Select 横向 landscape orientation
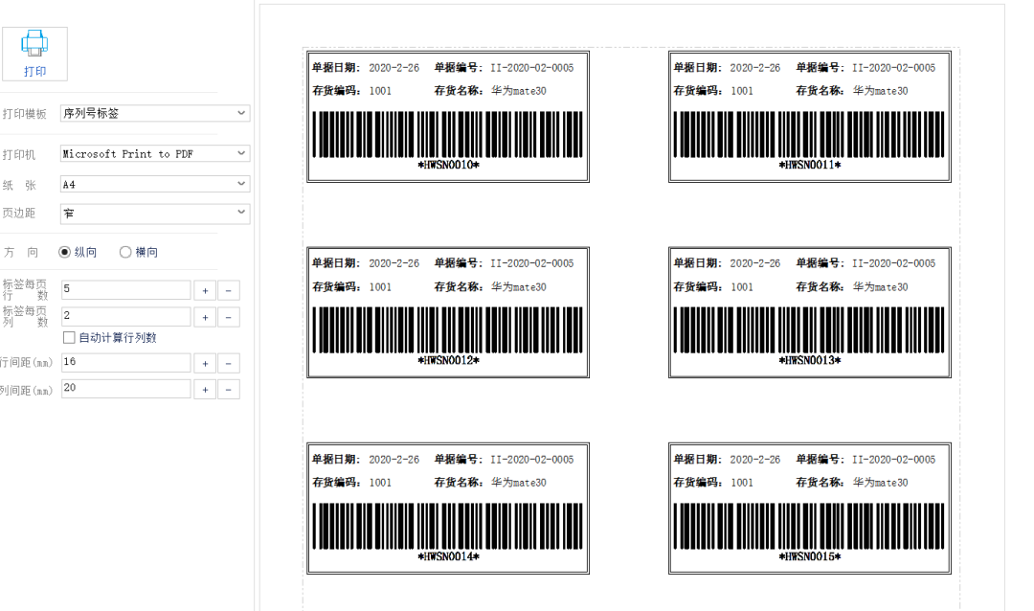This screenshot has height=611, width=1034. (139, 252)
